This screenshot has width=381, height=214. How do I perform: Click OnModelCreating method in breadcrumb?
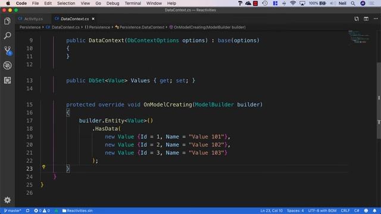pyautogui.click(x=207, y=27)
